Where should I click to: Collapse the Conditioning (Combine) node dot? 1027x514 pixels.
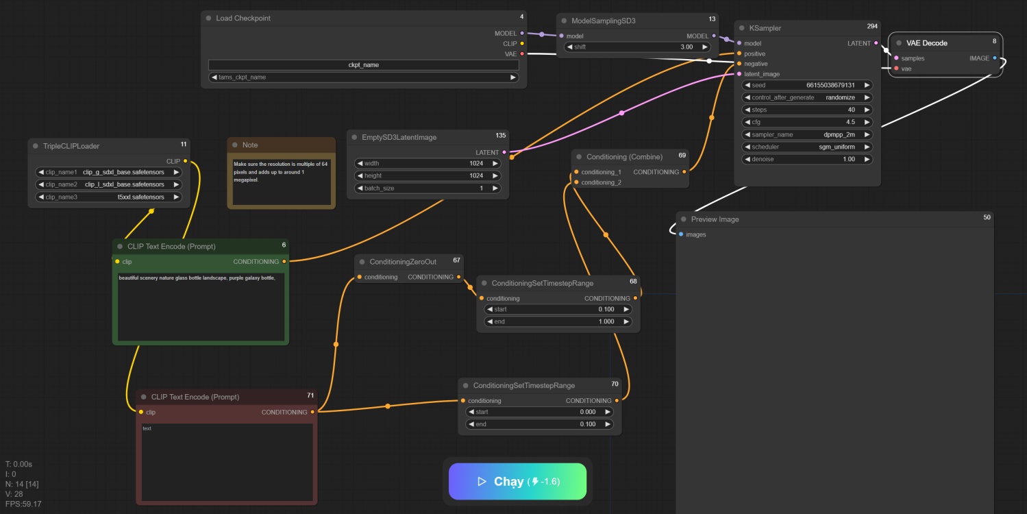[x=579, y=157]
